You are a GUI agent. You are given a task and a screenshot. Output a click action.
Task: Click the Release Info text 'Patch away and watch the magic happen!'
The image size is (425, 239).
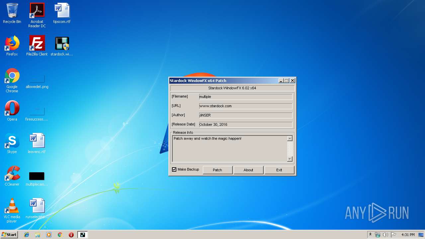coord(208,138)
